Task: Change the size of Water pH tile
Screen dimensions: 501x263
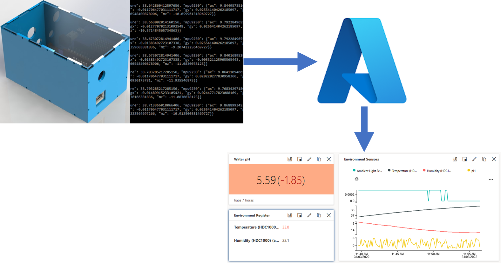Action: 299,159
